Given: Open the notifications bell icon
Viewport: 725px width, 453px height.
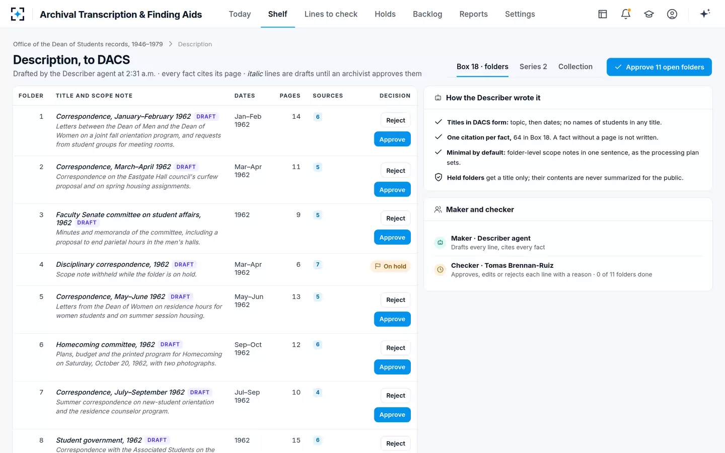Looking at the screenshot, I should 626,14.
